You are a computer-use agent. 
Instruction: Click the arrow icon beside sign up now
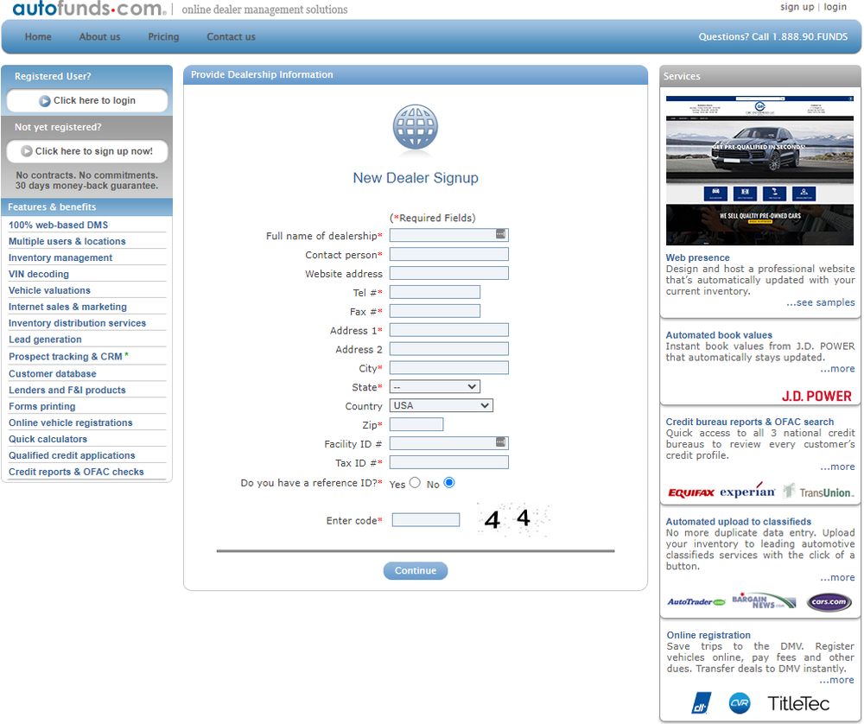point(27,151)
